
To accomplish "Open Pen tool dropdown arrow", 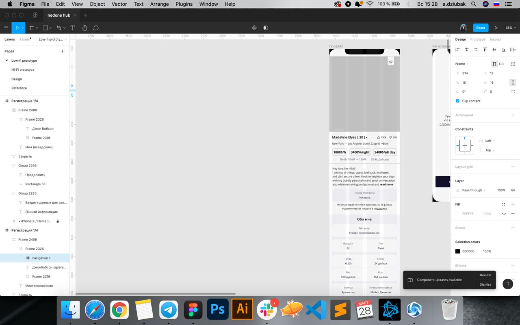I will tap(64, 28).
